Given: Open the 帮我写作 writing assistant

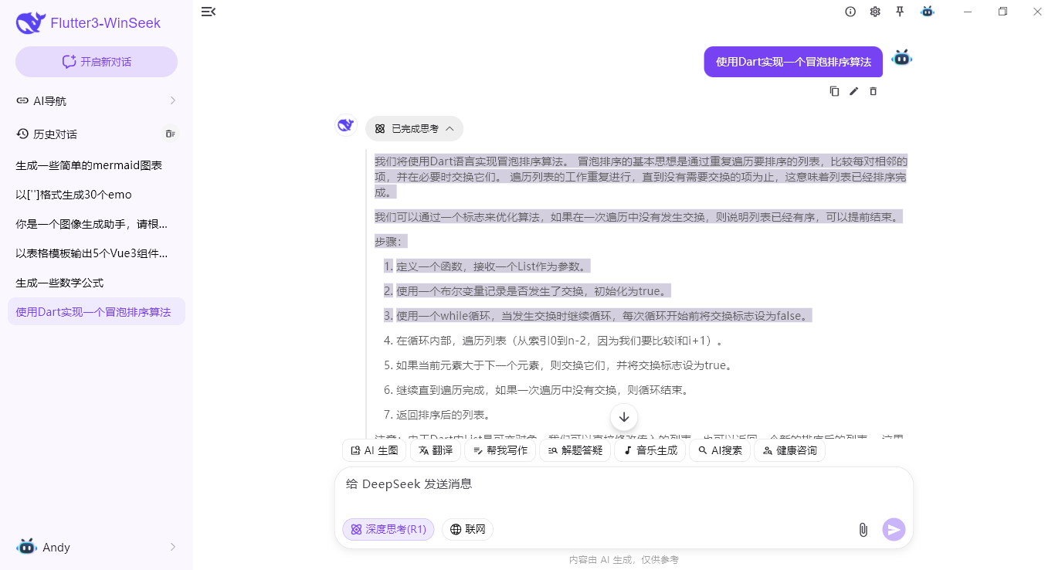Looking at the screenshot, I should (500, 450).
